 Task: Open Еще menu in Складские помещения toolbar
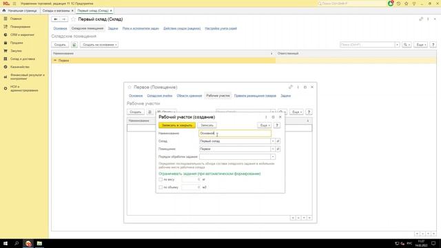click(x=421, y=45)
